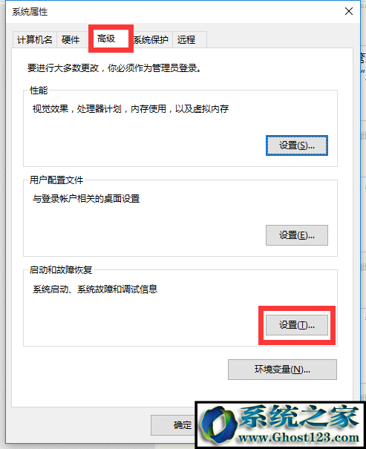Select the 高级 tab
This screenshot has width=366, height=449.
(x=106, y=39)
